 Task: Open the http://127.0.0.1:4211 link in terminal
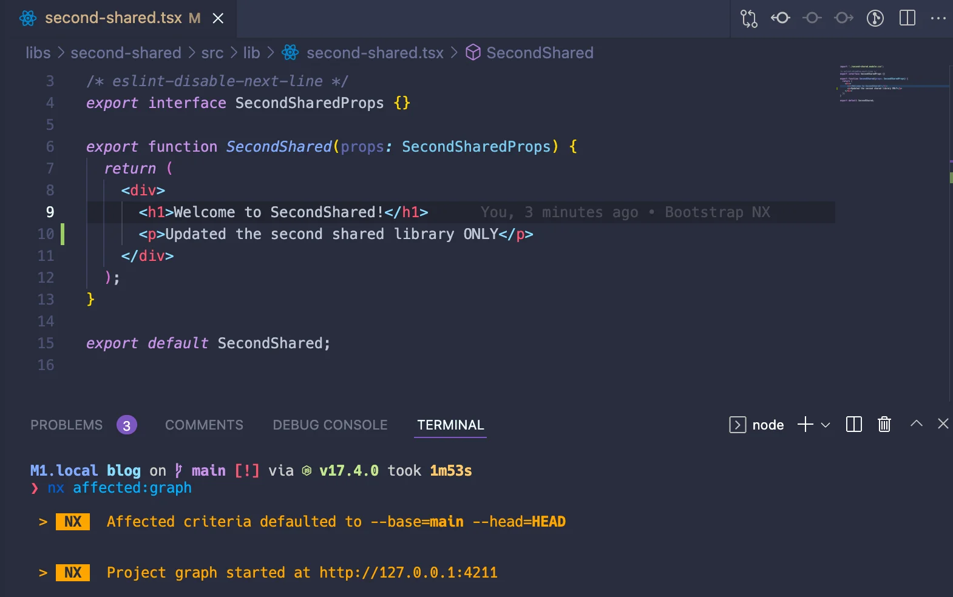tap(408, 572)
